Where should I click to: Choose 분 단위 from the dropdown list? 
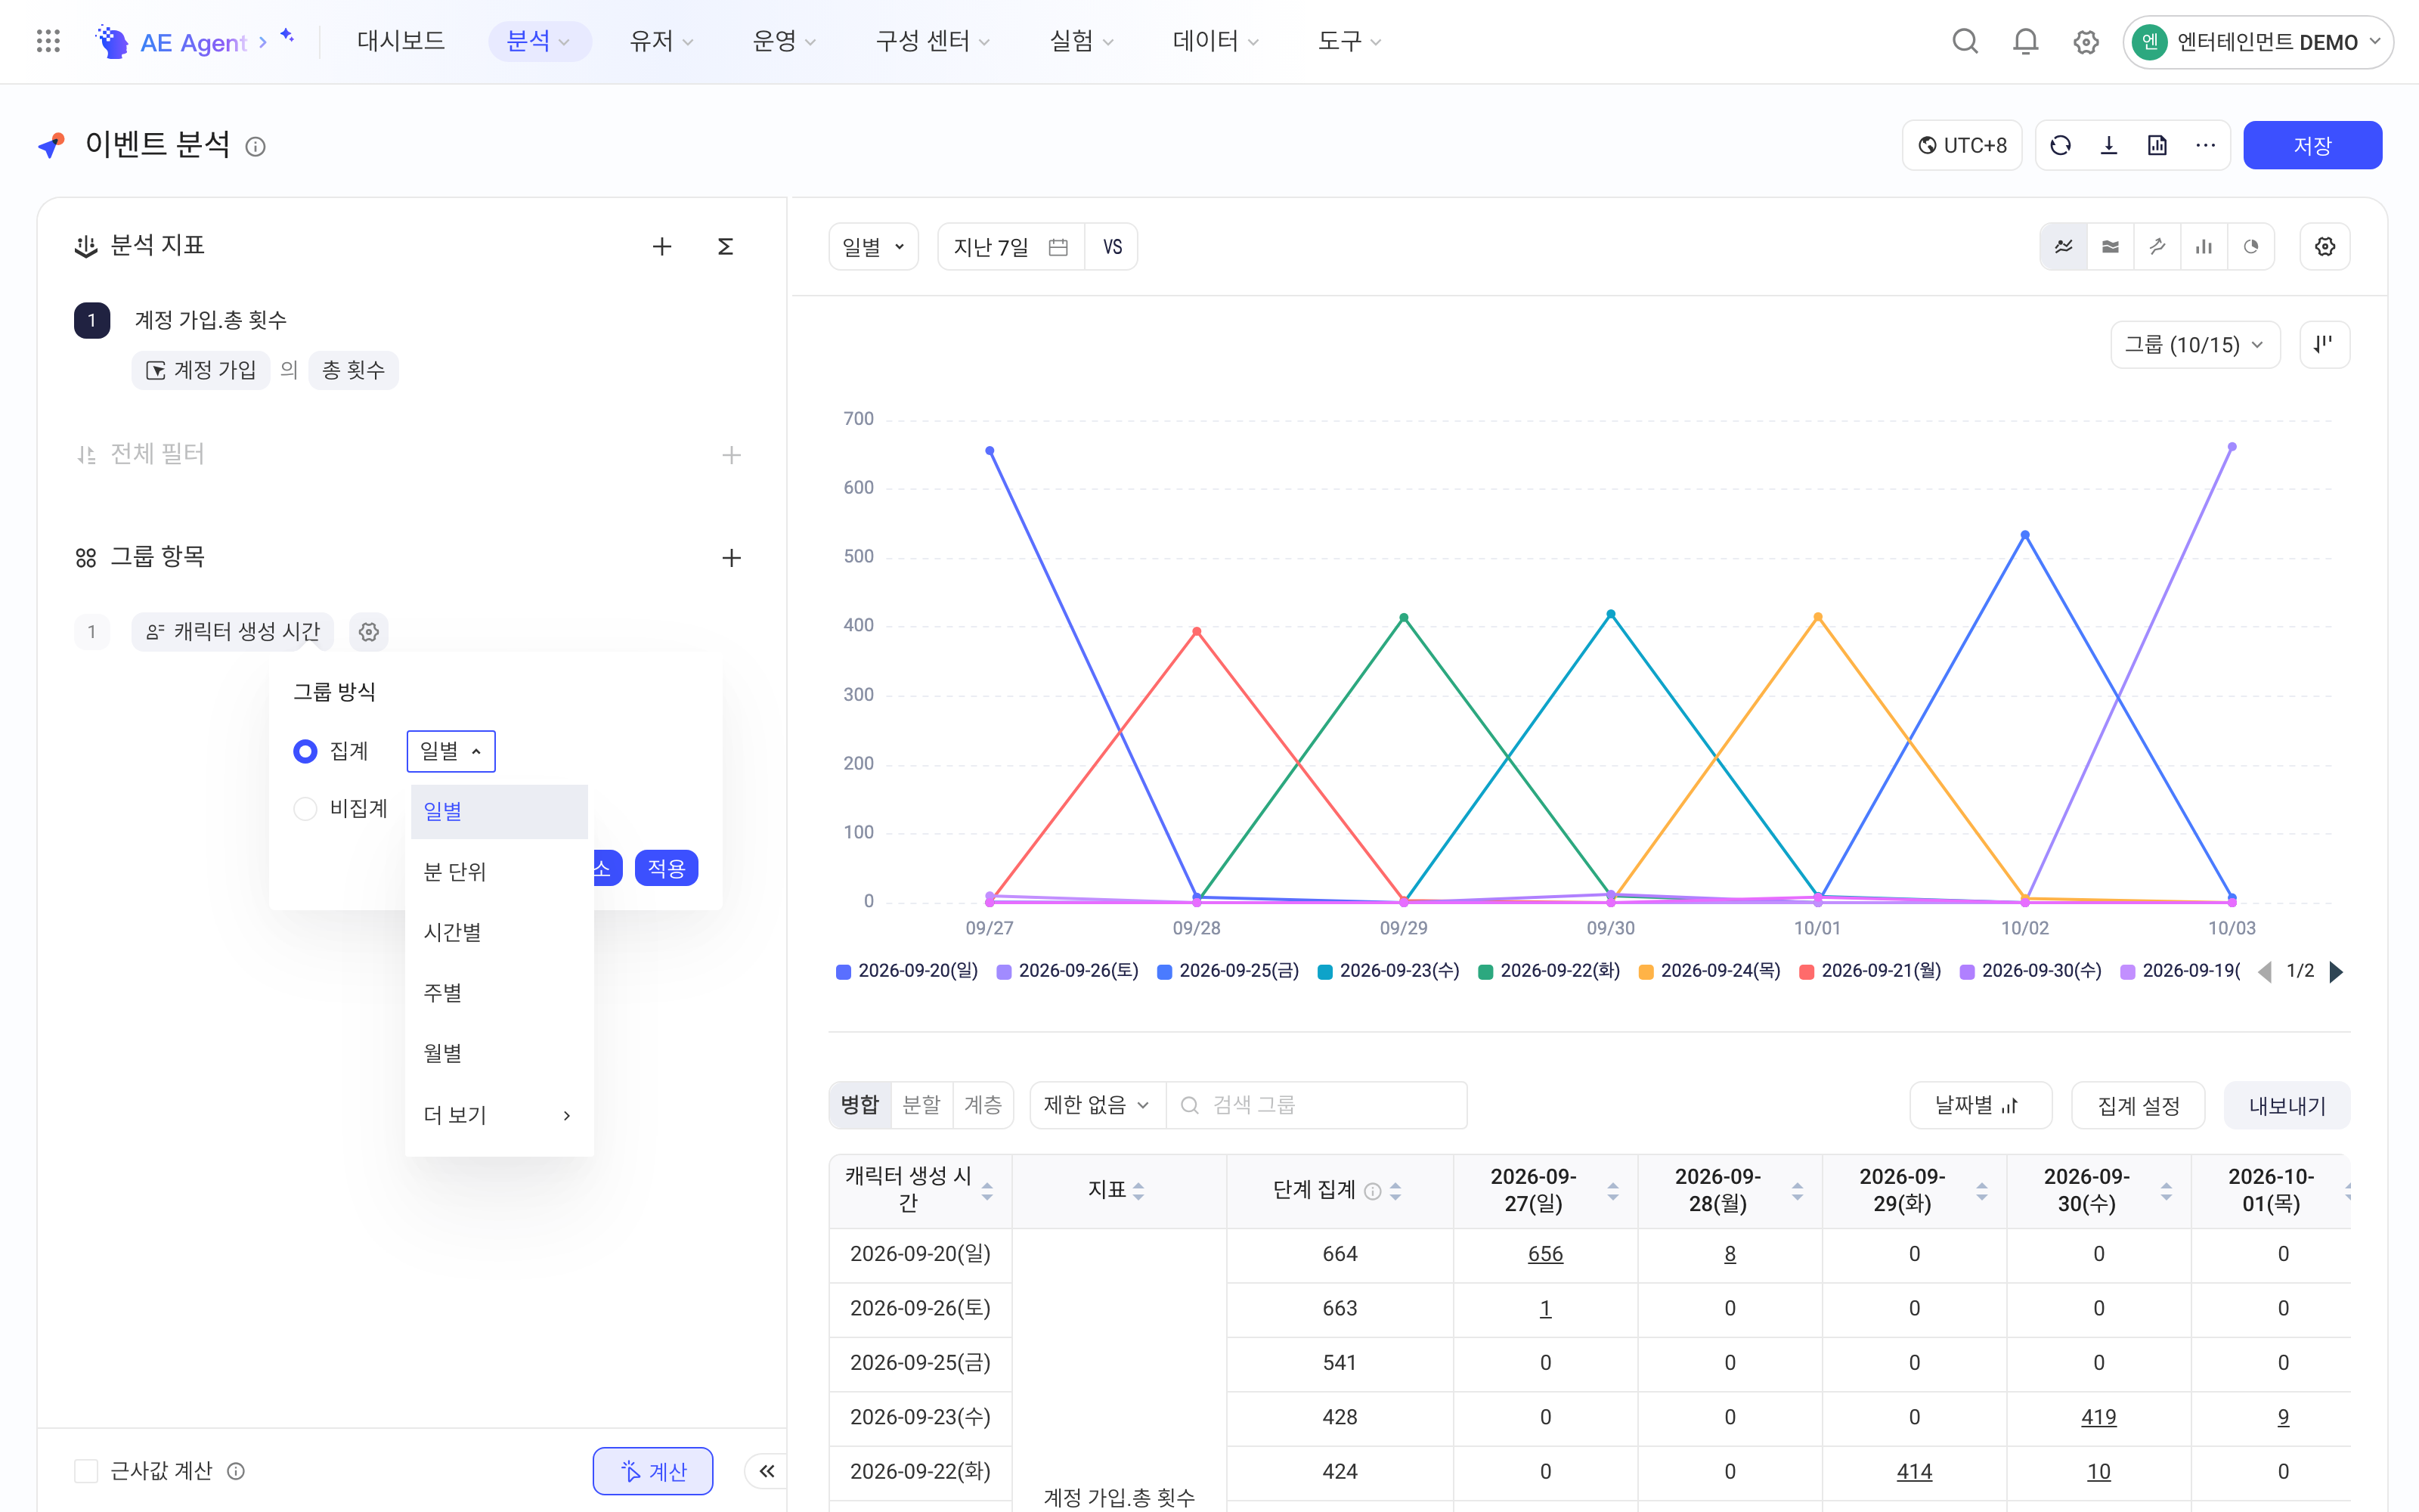[x=499, y=872]
